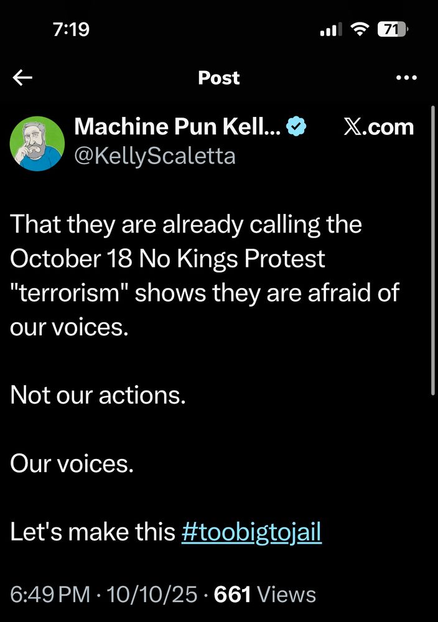438x622 pixels.
Task: Tap the "Not our actions." line
Action: coord(98,396)
